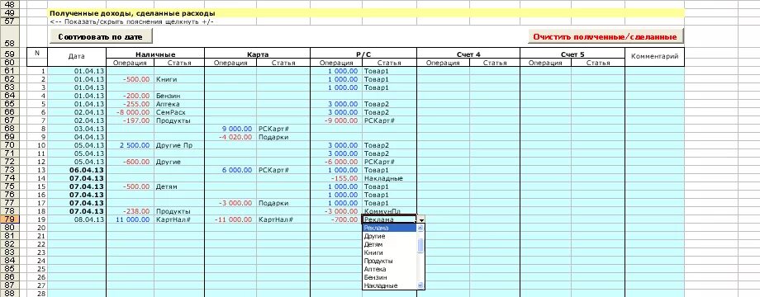Screen dimensions: 760x297
Task: Select the -155.00 Р/С amount cell
Action: (336, 178)
